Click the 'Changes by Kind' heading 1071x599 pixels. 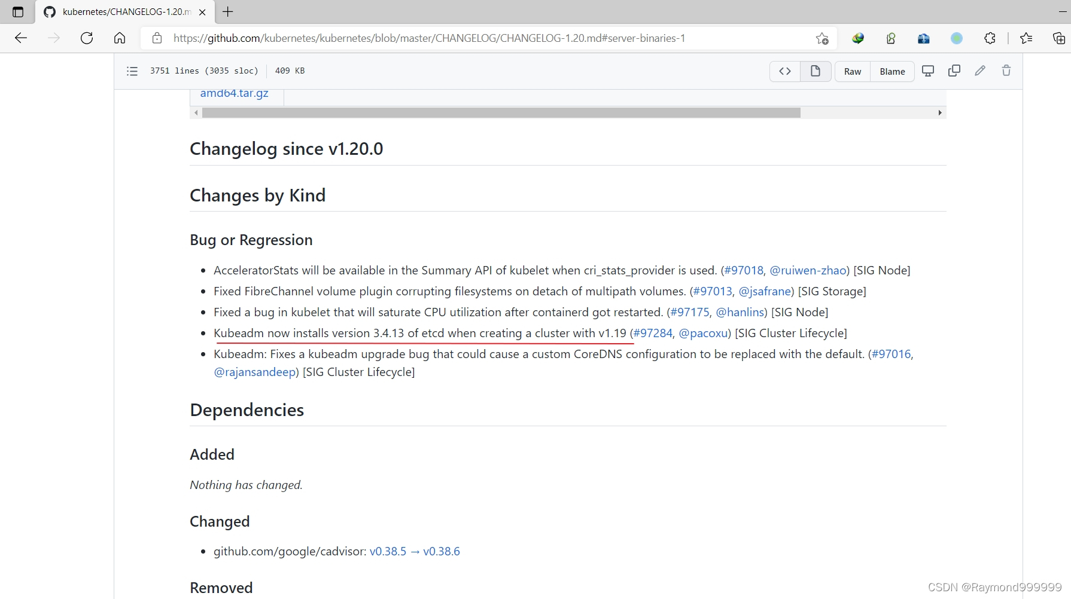[x=257, y=195]
